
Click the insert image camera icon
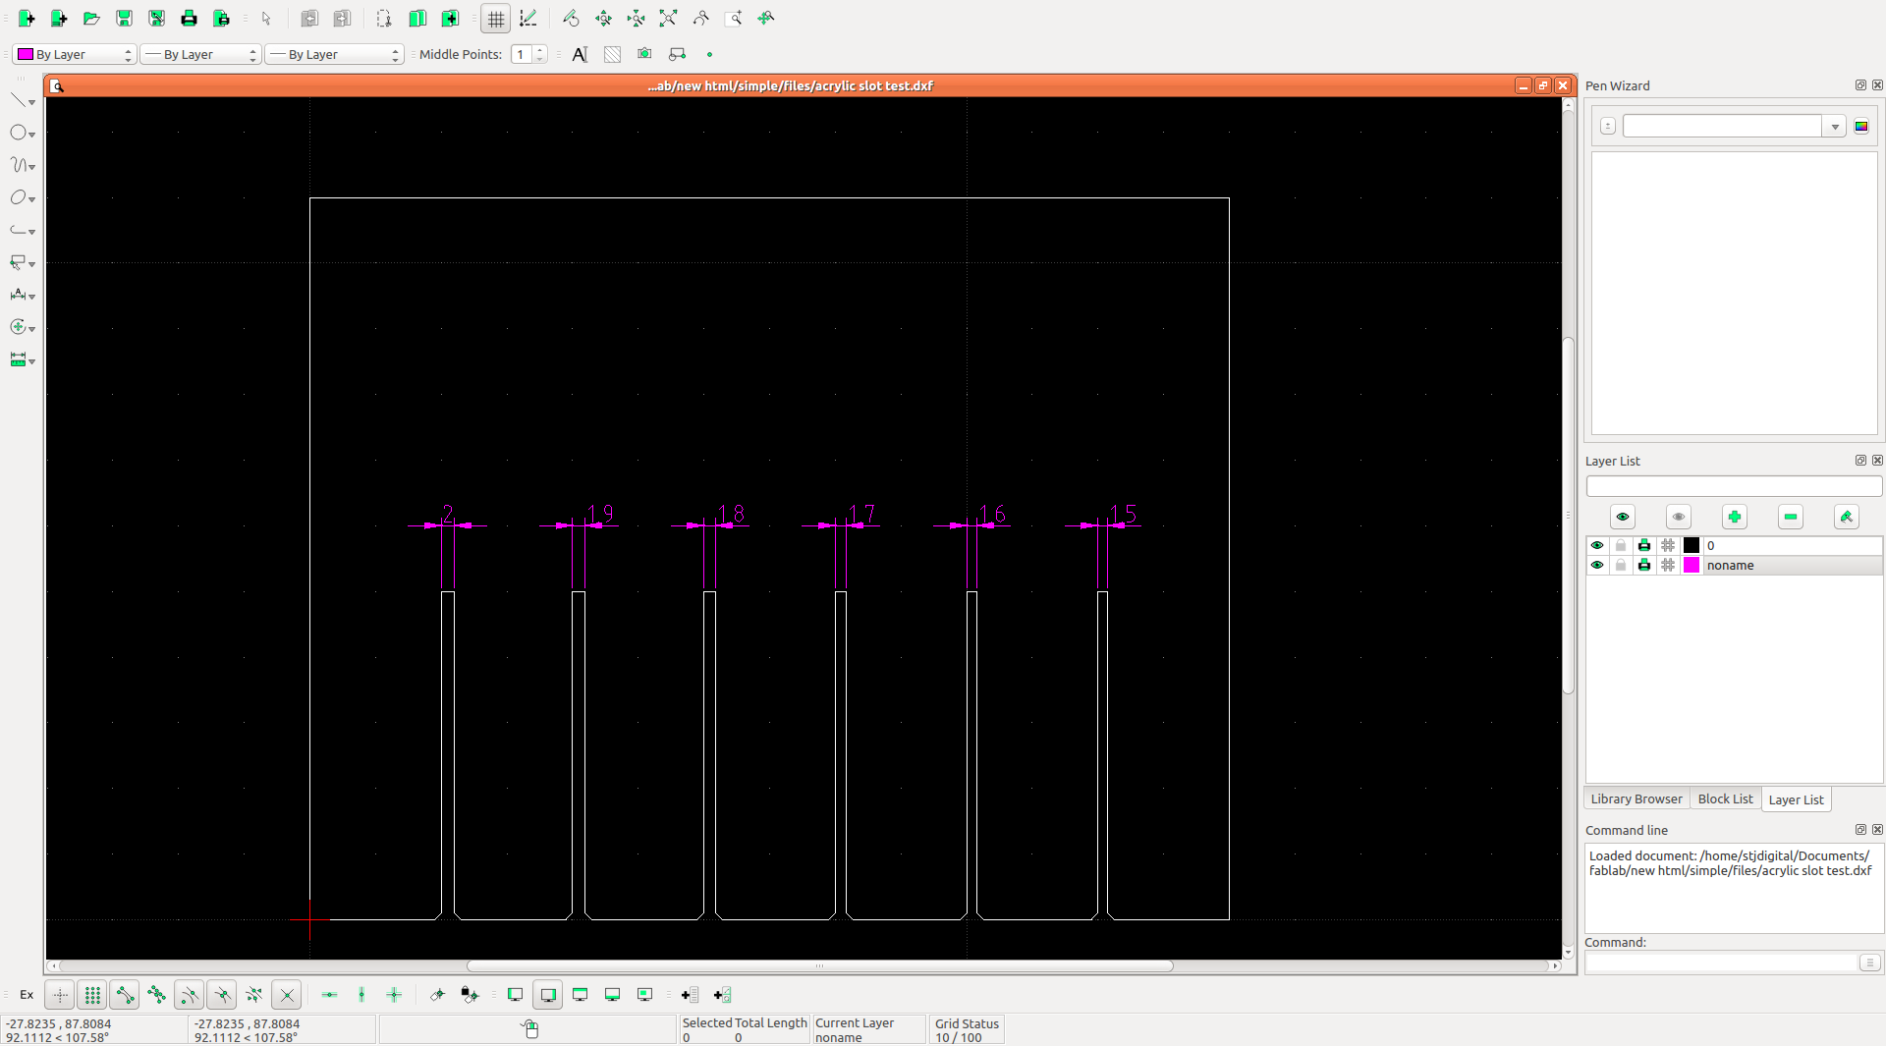(x=644, y=54)
